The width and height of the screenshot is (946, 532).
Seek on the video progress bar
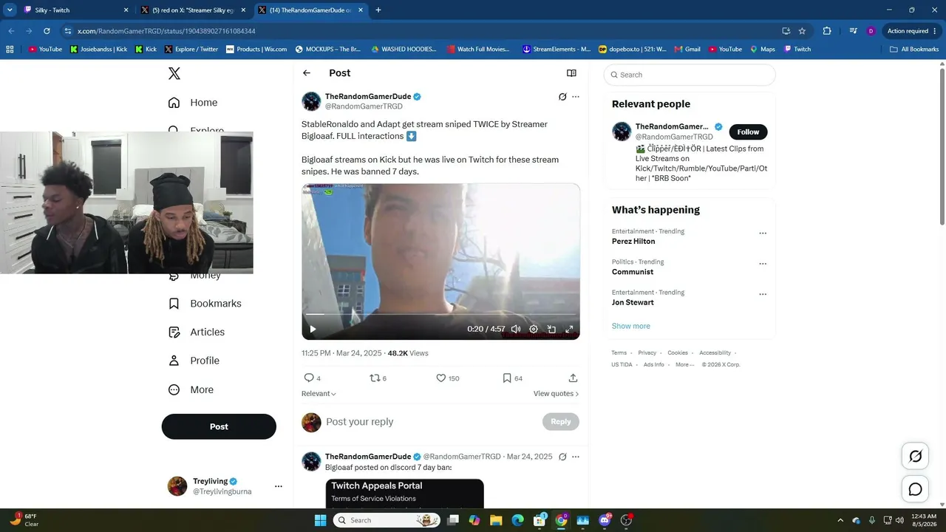coord(440,315)
